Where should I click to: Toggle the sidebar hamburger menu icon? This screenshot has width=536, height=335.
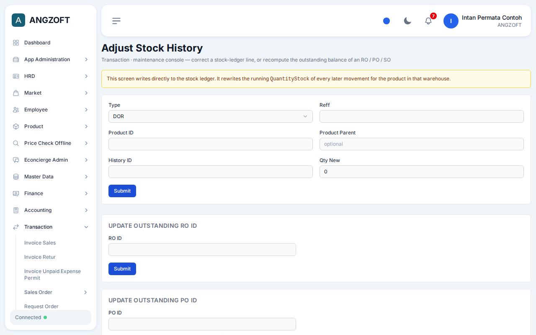[x=116, y=21]
